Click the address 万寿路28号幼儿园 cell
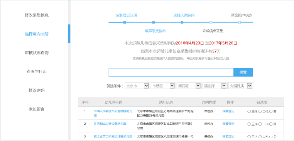Screen dimensions: 294x141 (x=166, y=113)
